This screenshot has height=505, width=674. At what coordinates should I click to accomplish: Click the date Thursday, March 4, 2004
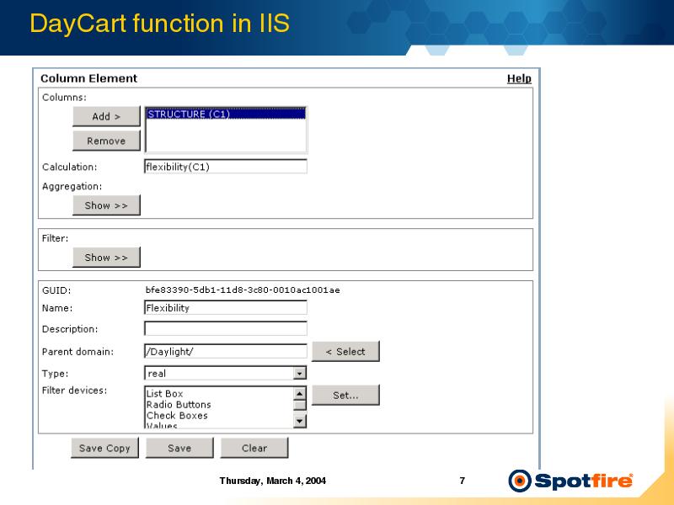(272, 481)
